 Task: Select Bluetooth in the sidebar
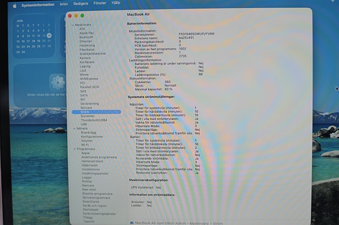pyautogui.click(x=86, y=37)
